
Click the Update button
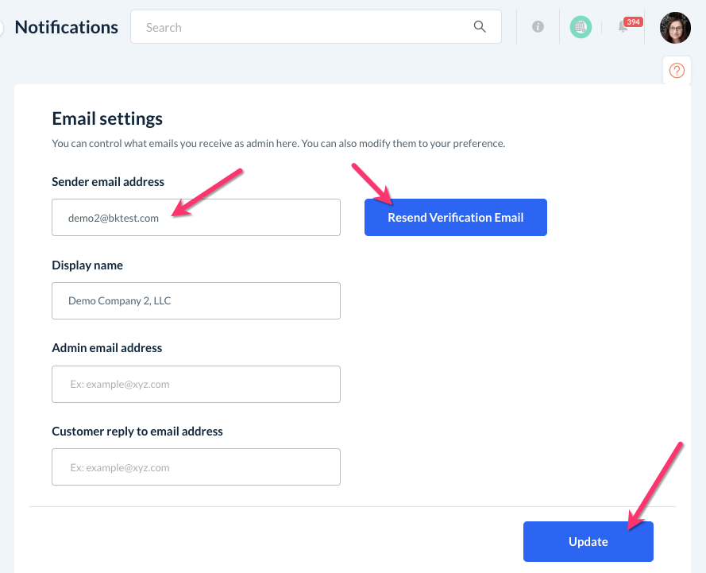click(588, 542)
